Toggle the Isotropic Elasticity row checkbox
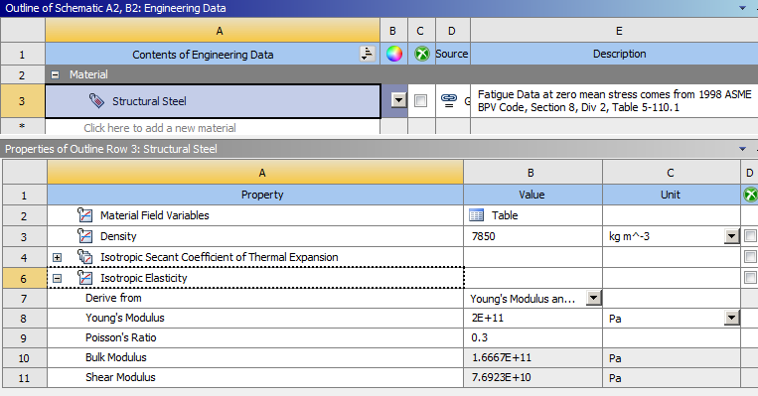This screenshot has width=758, height=396. click(x=750, y=278)
